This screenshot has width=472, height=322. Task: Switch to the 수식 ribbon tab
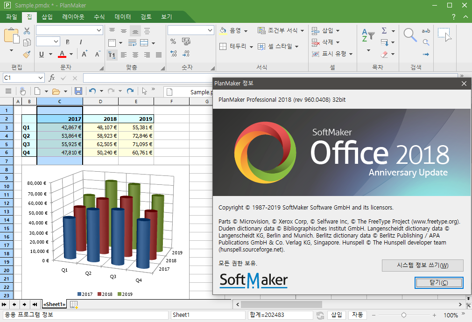click(99, 17)
